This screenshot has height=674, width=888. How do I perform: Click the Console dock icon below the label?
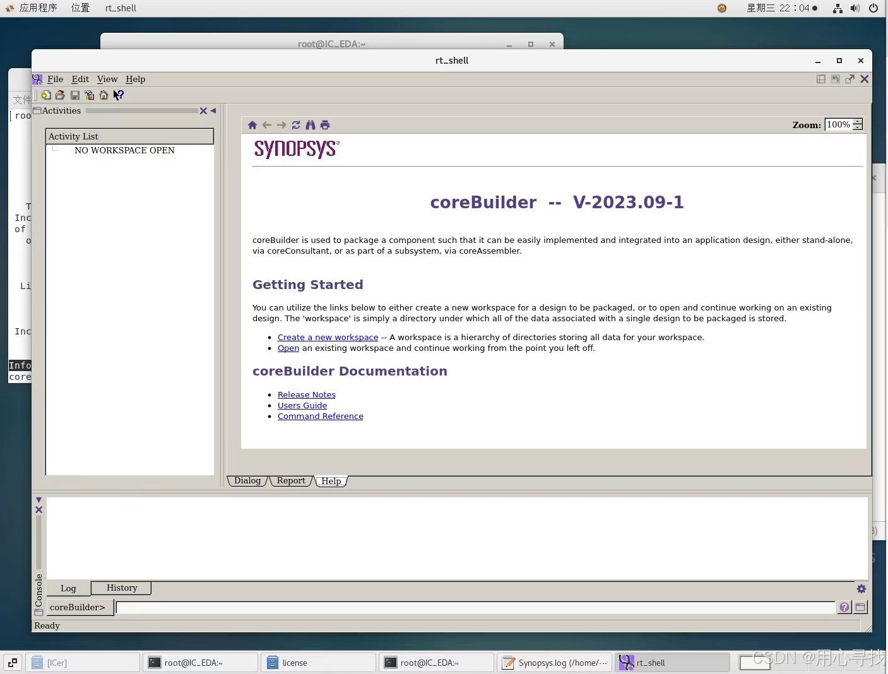coord(39,612)
